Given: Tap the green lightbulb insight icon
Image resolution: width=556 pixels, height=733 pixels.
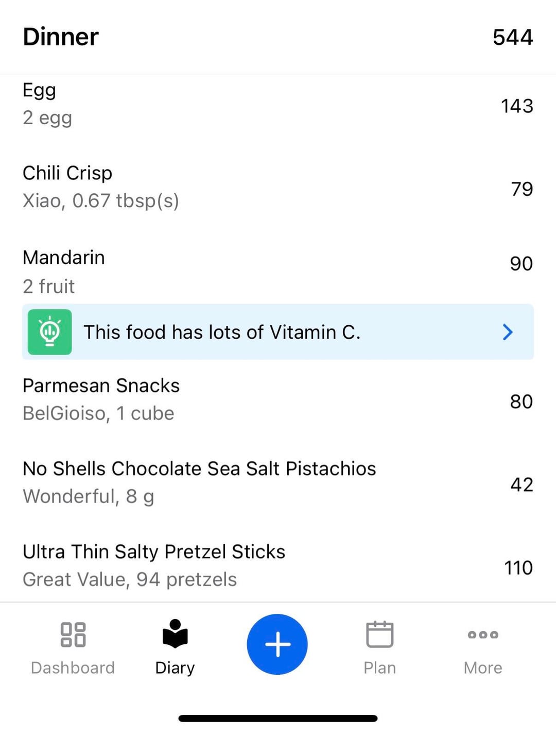Looking at the screenshot, I should coord(50,332).
